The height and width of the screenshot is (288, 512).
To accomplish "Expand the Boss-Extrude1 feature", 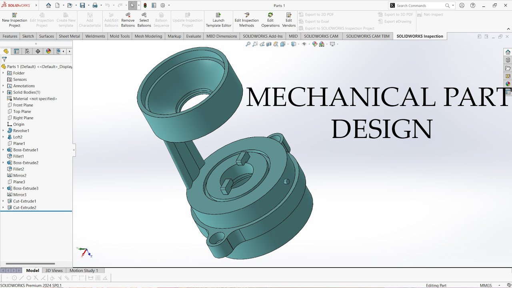I will (x=3, y=150).
